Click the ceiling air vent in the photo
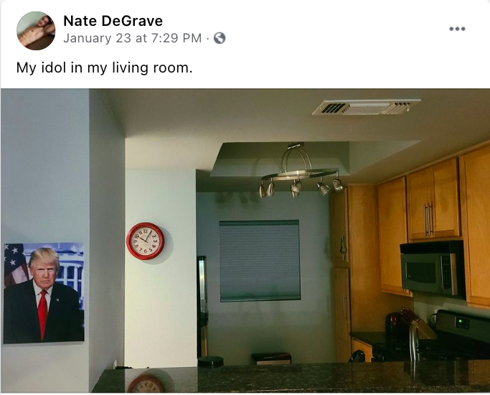Image resolution: width=490 pixels, height=395 pixels. pos(367,107)
